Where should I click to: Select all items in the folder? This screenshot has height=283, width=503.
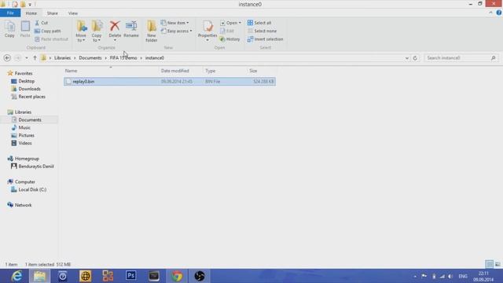point(259,23)
